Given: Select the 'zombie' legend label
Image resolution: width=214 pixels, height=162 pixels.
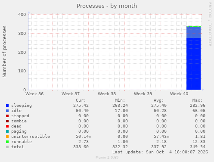Looking at the screenshot, I should click(x=19, y=121).
